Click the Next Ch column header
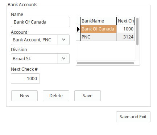Screen dimensions: 157x135 pyautogui.click(x=126, y=21)
